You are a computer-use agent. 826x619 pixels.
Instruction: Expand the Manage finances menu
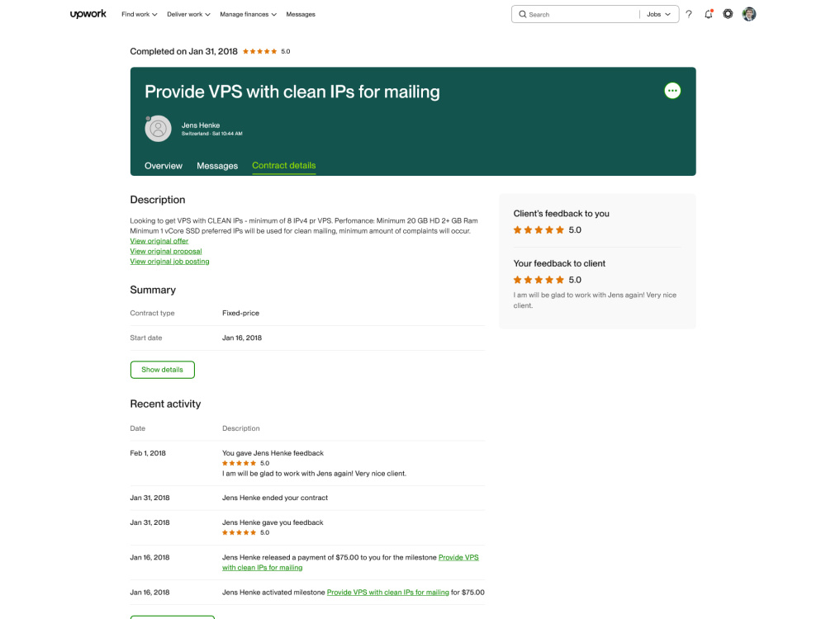(x=248, y=14)
